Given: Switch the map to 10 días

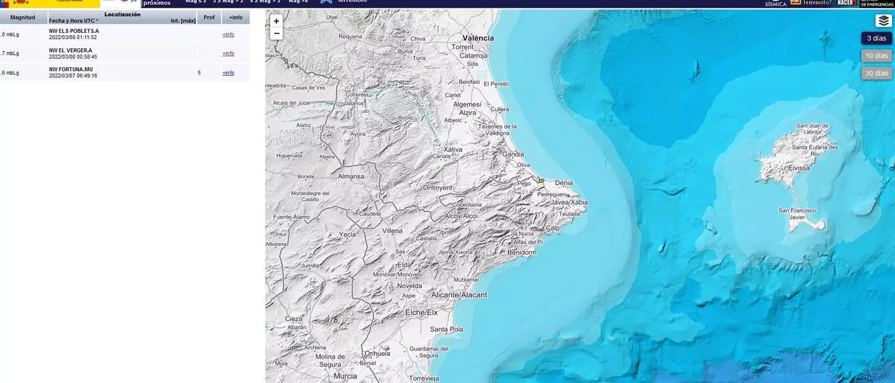Looking at the screenshot, I should (876, 56).
